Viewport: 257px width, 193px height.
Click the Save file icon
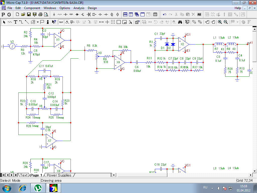(29, 15)
